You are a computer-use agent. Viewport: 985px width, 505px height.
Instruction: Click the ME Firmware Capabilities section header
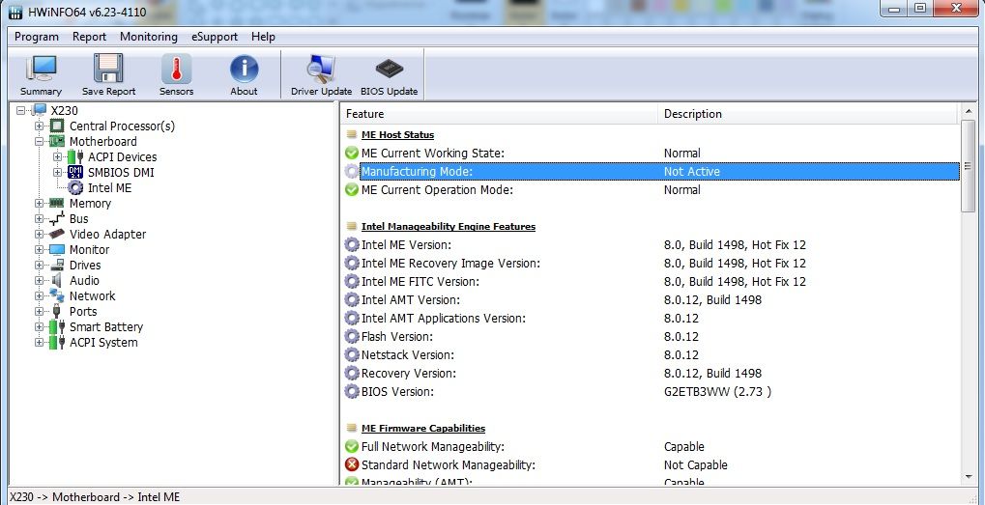422,428
